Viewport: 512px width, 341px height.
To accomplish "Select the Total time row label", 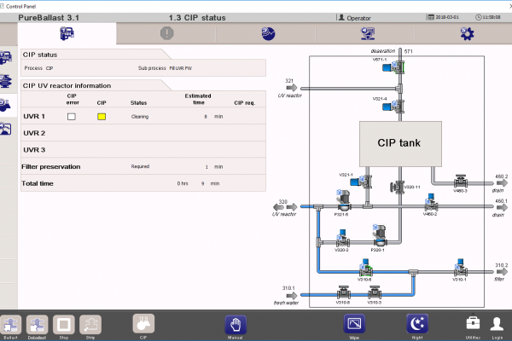I will coord(38,183).
